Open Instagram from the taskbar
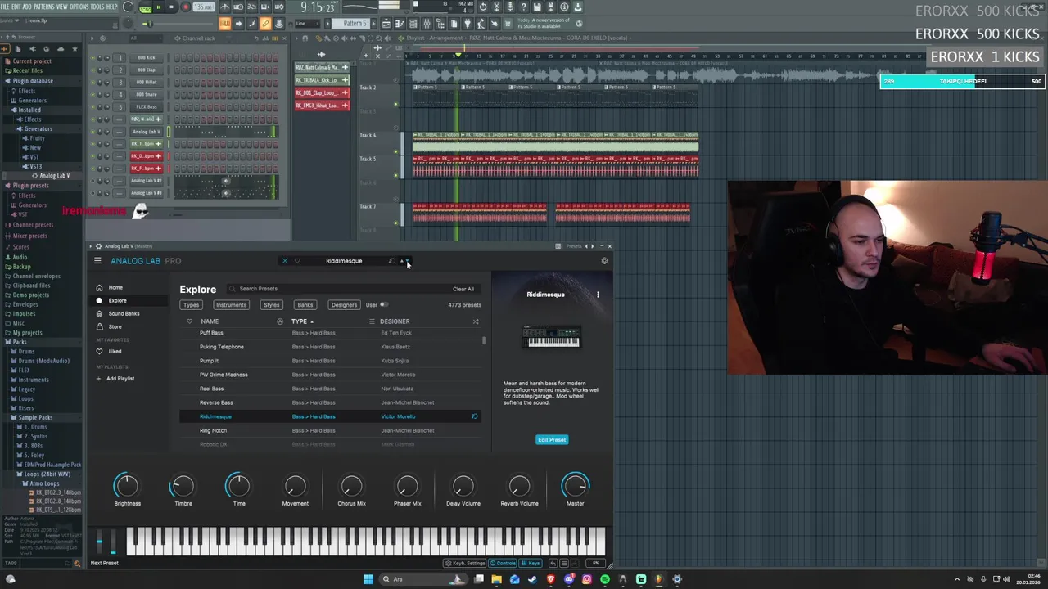Screen dimensions: 1048x589 pyautogui.click(x=587, y=579)
